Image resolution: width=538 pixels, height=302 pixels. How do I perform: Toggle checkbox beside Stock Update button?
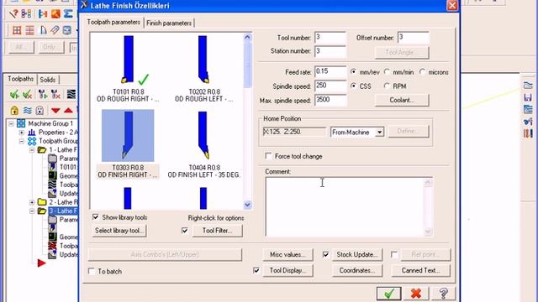point(325,254)
